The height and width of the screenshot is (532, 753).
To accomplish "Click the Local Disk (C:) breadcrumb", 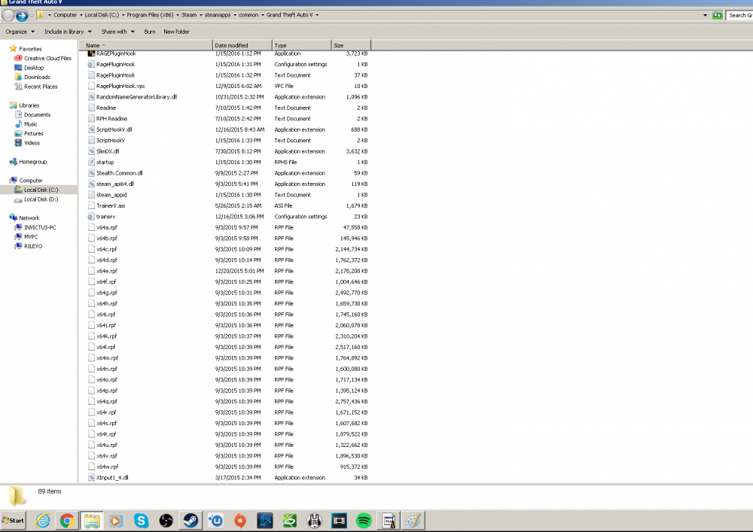I will click(x=102, y=15).
